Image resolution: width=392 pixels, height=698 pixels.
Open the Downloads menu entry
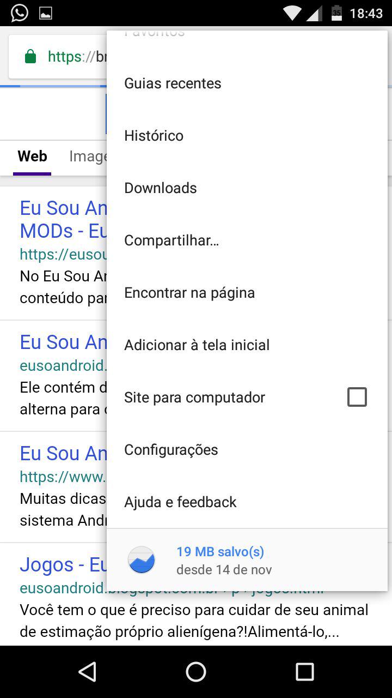[161, 188]
